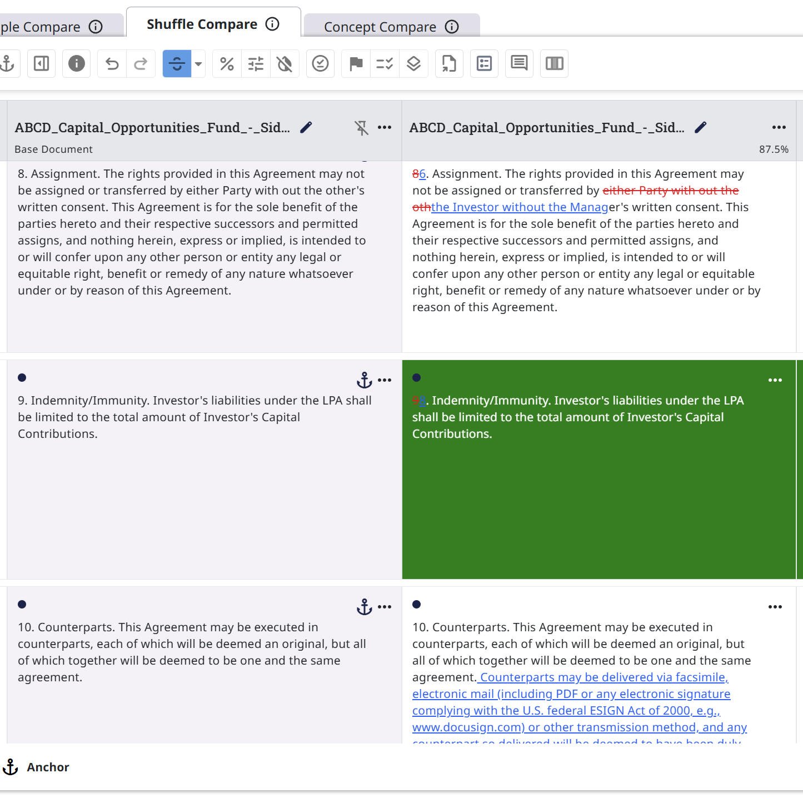
Task: Click the redo arrow in the toolbar
Action: 141,64
